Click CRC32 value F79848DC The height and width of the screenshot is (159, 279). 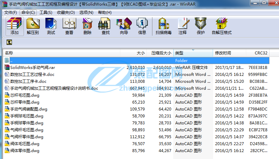[x=258, y=109]
